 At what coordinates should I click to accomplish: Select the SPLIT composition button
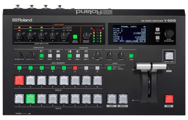(58, 55)
